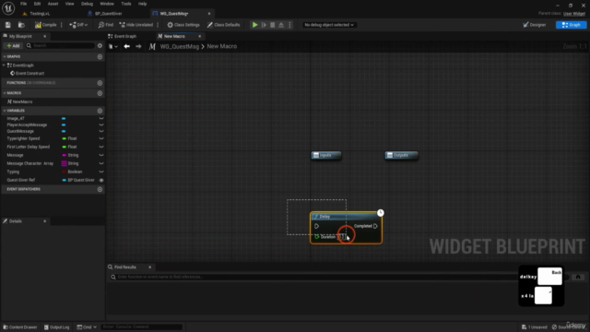This screenshot has width=590, height=332.
Task: Close the Details panel
Action: (x=45, y=221)
